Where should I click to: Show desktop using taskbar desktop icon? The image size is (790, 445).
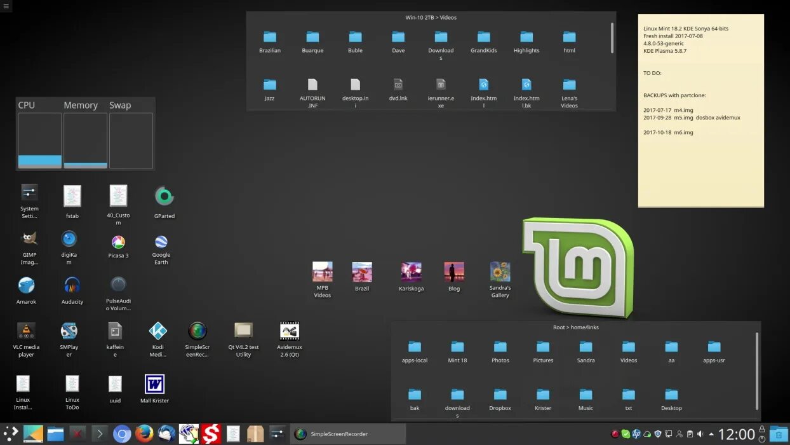click(x=33, y=434)
